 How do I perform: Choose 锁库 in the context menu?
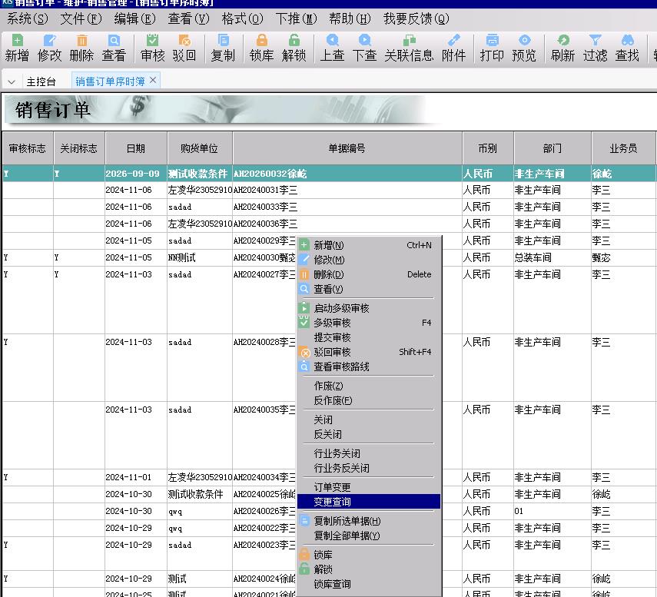coord(369,555)
